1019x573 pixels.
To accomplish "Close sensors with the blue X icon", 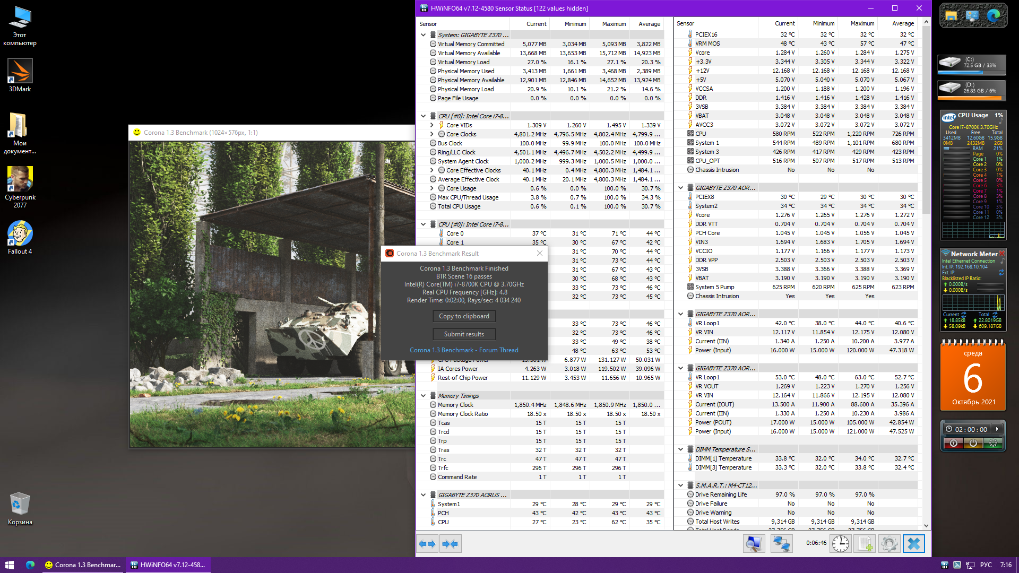I will (x=913, y=544).
